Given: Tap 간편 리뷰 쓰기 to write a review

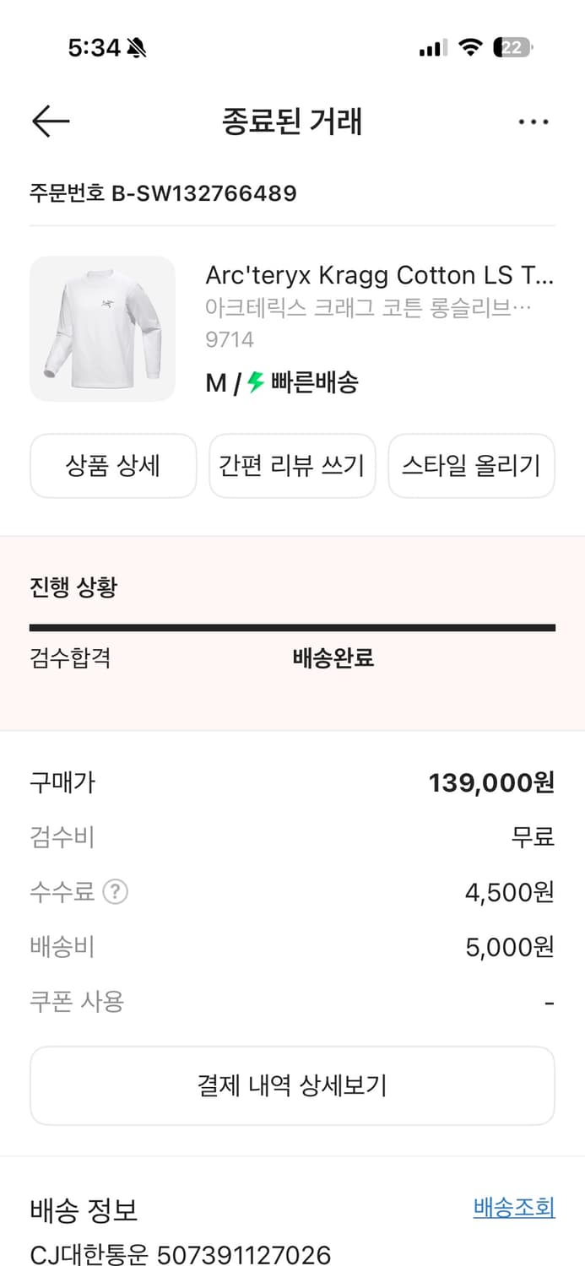Looking at the screenshot, I should tap(291, 466).
